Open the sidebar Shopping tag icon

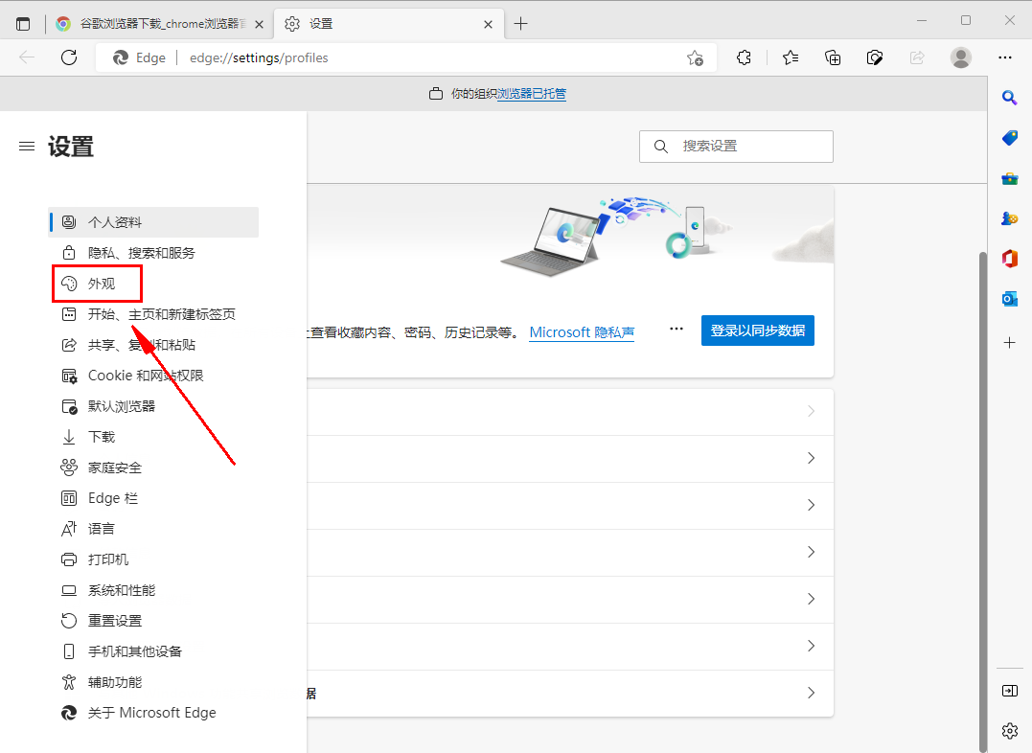click(1010, 138)
